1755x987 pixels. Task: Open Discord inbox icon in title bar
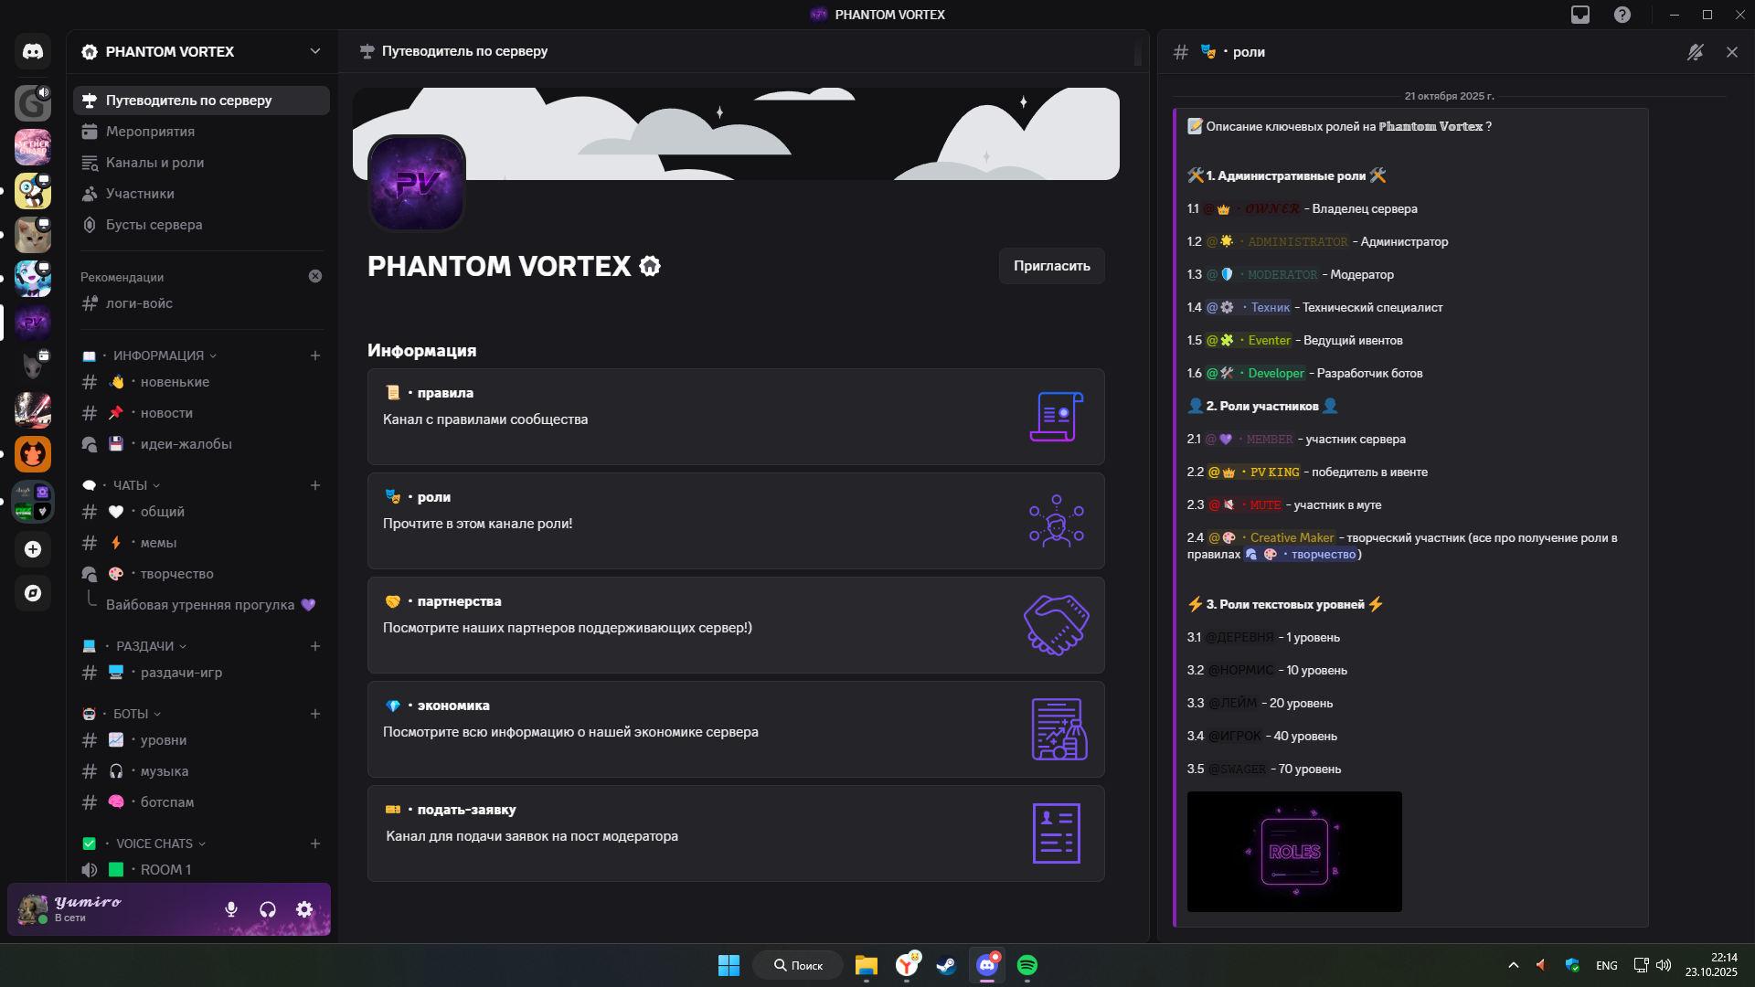click(1580, 15)
